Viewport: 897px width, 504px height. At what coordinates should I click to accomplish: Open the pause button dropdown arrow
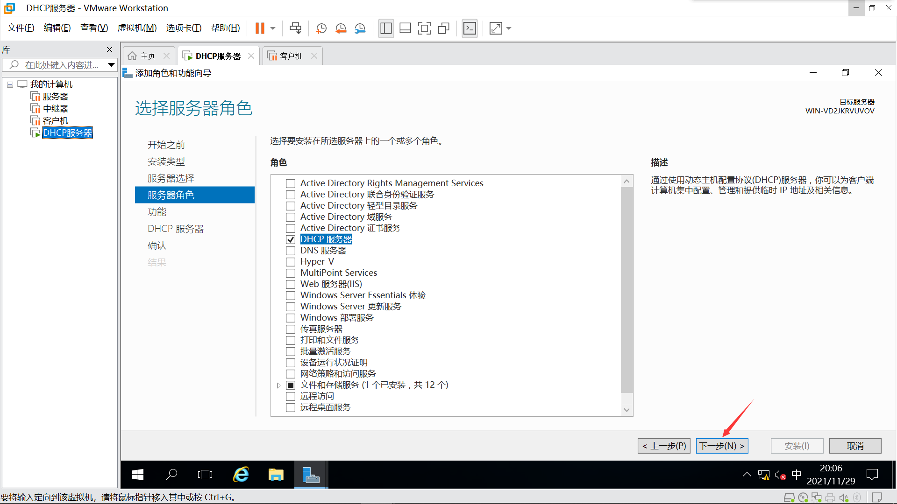pyautogui.click(x=273, y=28)
